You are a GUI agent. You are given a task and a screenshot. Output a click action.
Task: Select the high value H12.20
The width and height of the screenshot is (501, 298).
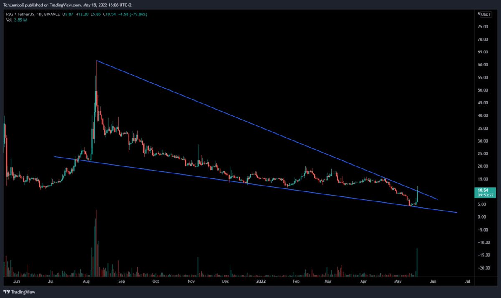[x=82, y=14]
